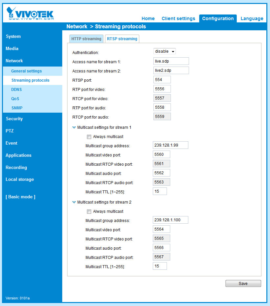Open the Applications section
The height and width of the screenshot is (306, 270).
click(x=18, y=155)
